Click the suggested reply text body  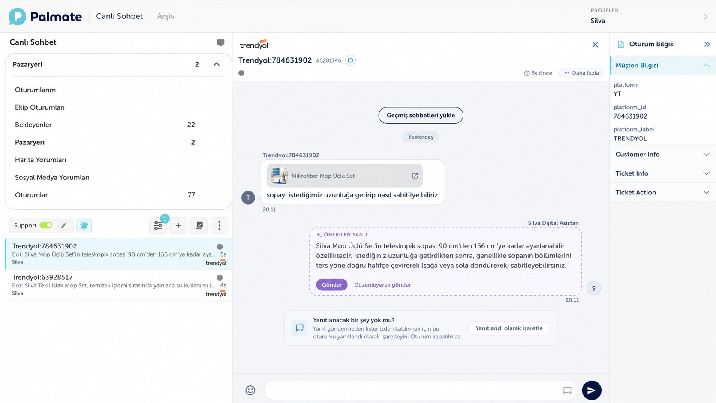(x=444, y=256)
